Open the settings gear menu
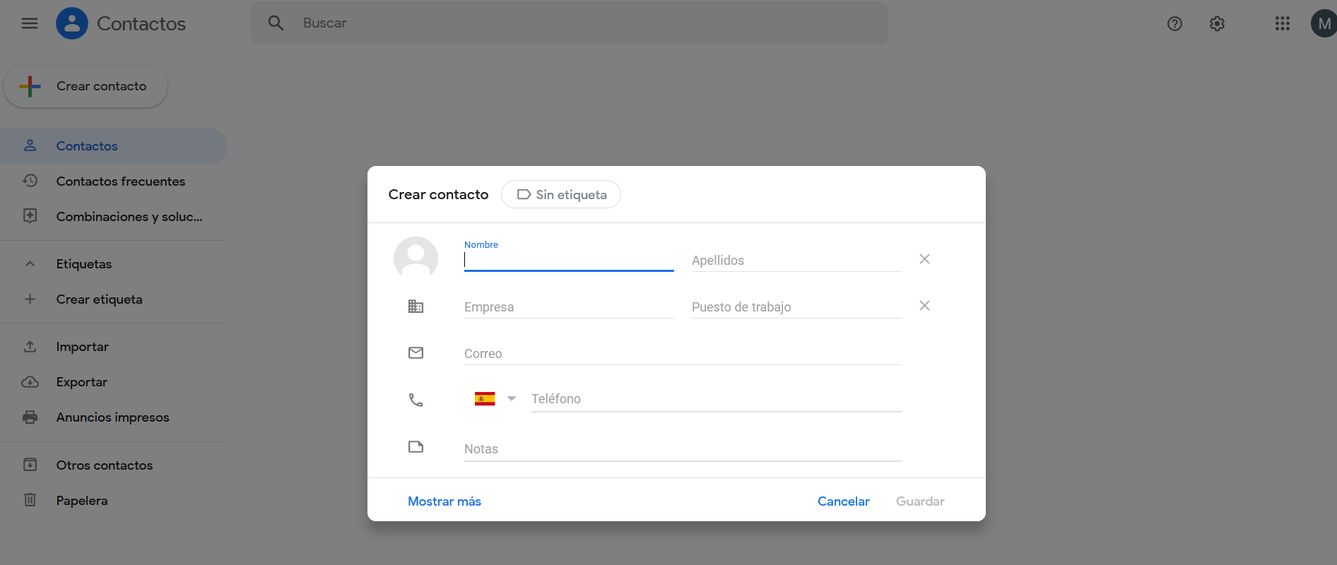This screenshot has height=565, width=1337. [x=1217, y=23]
